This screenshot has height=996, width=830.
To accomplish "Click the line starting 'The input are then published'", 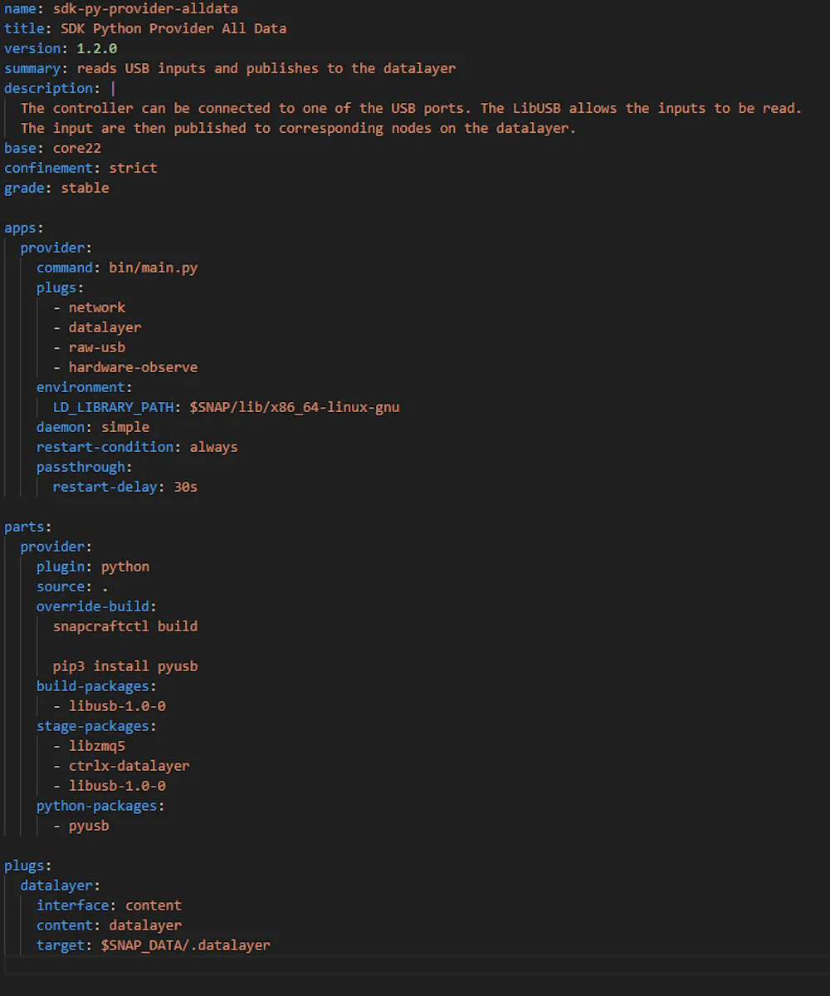I will click(298, 128).
